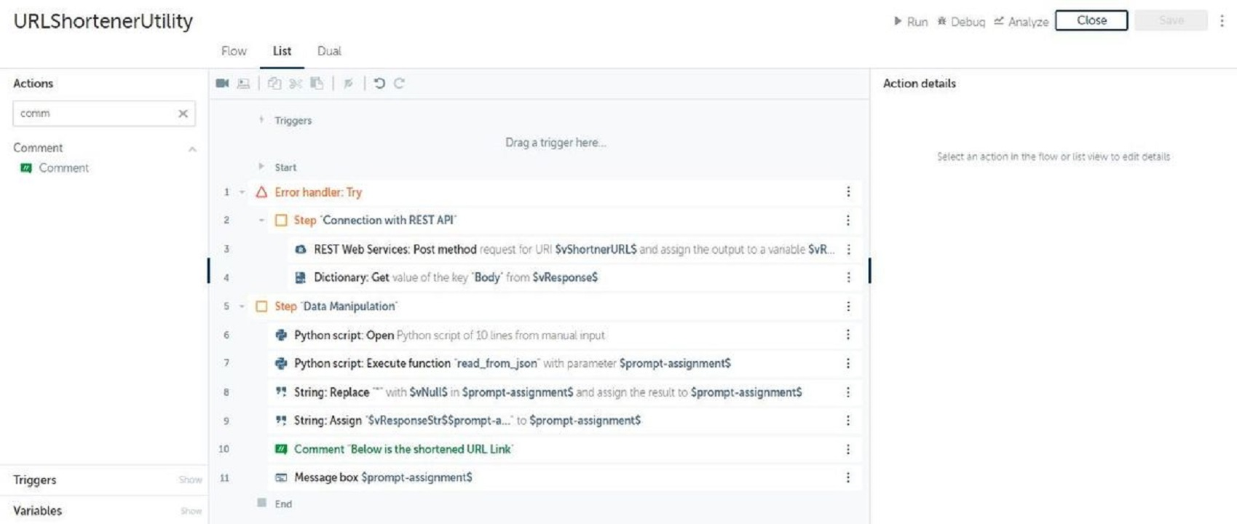Collapse the 'Connection with REST API' step

click(261, 221)
